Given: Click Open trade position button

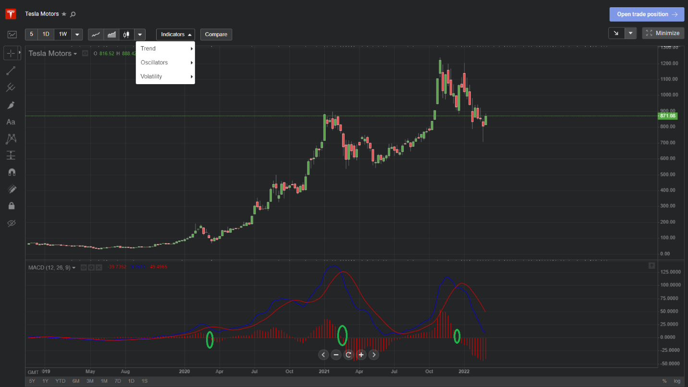Looking at the screenshot, I should pyautogui.click(x=646, y=14).
